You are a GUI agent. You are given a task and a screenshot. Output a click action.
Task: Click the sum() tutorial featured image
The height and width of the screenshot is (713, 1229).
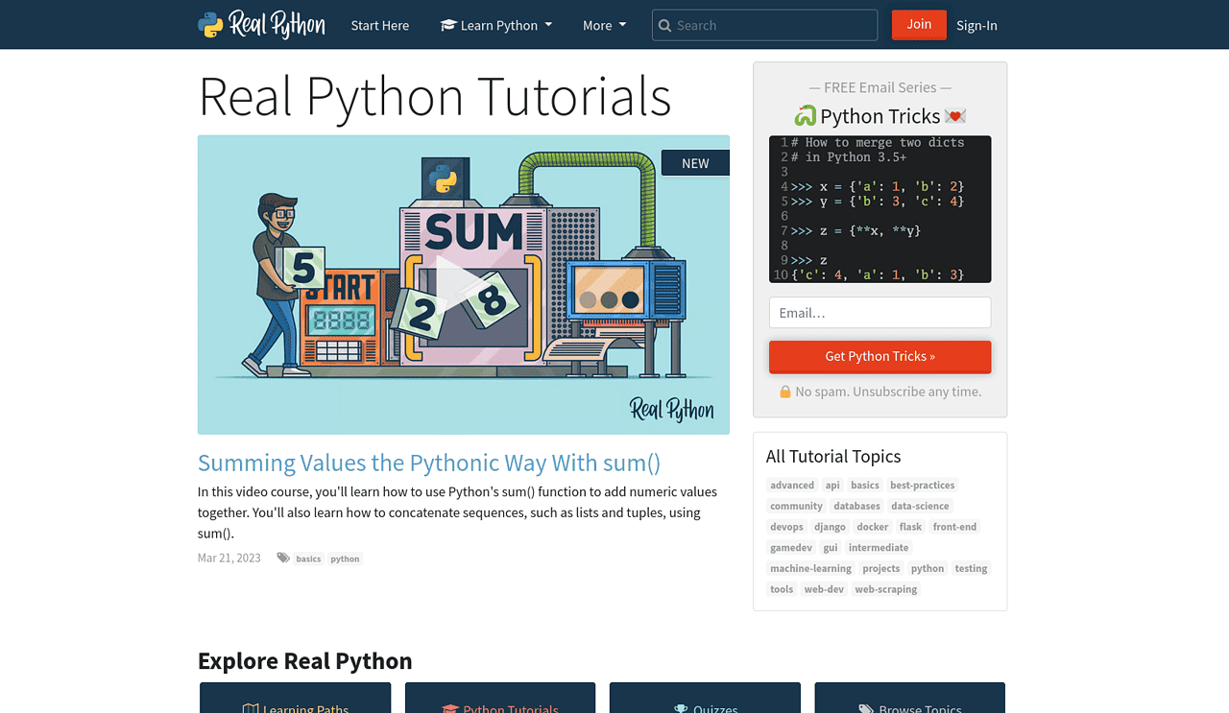coord(464,285)
